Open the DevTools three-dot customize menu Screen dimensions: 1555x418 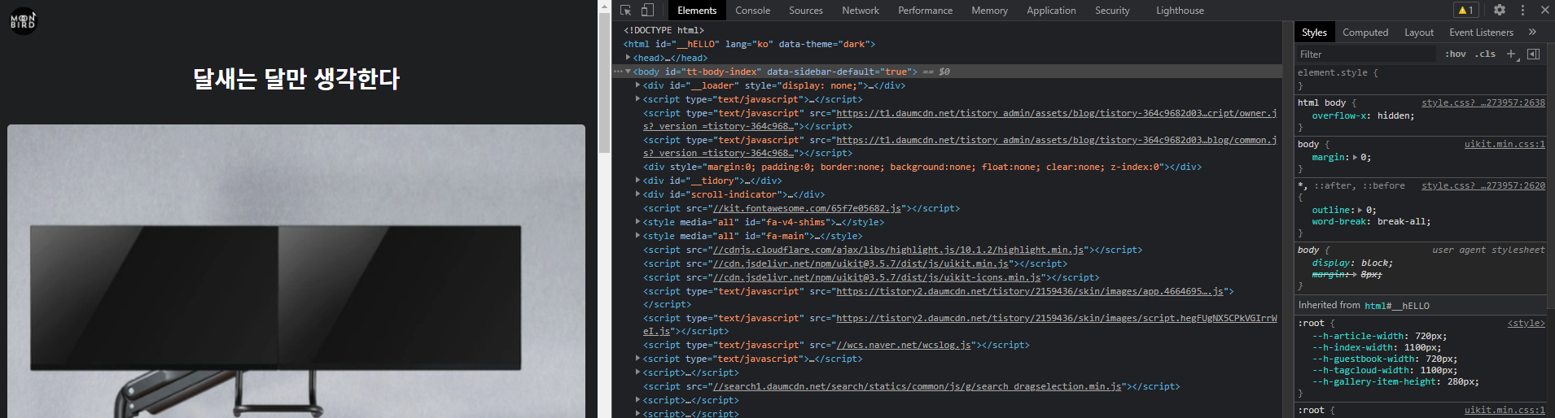1522,10
